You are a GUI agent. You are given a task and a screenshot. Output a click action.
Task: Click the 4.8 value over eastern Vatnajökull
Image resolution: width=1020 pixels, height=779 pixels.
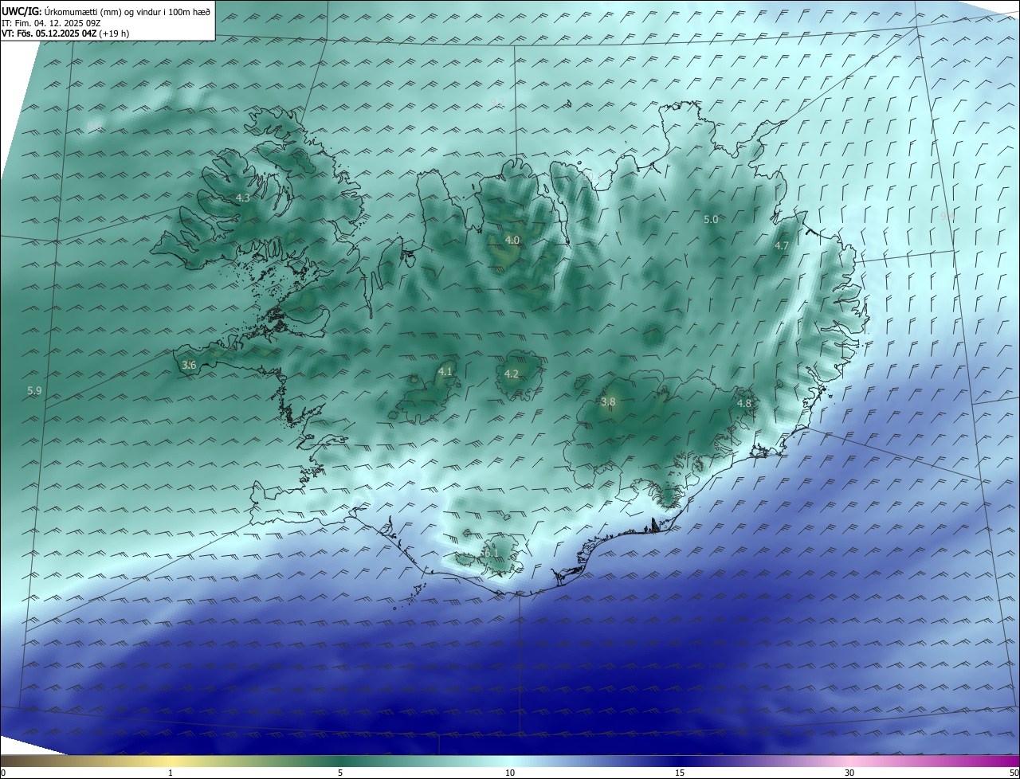[x=744, y=404]
